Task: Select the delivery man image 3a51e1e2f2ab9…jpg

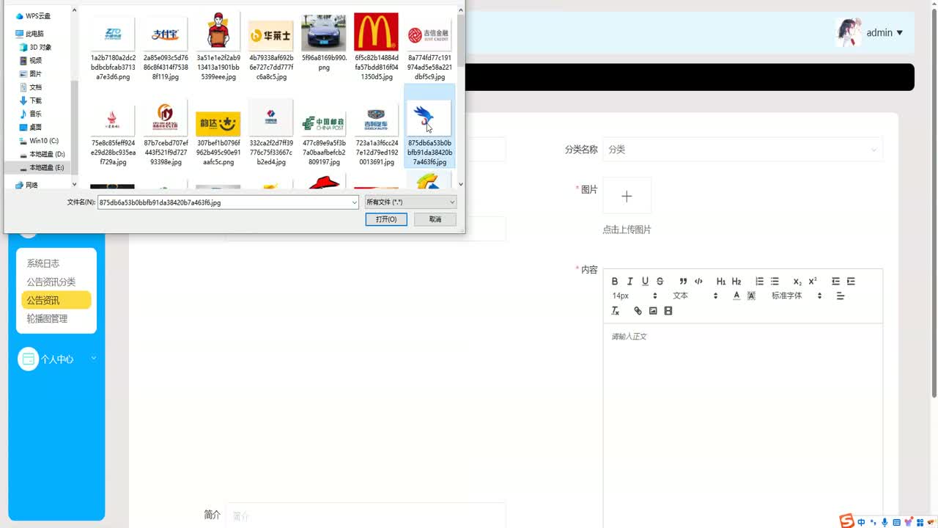Action: 218,46
